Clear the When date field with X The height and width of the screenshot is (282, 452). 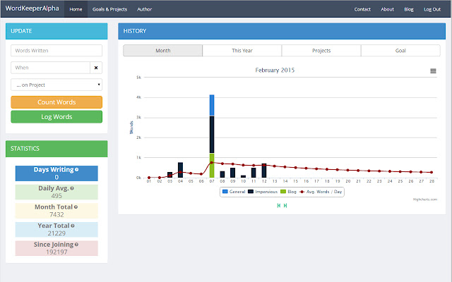click(96, 68)
